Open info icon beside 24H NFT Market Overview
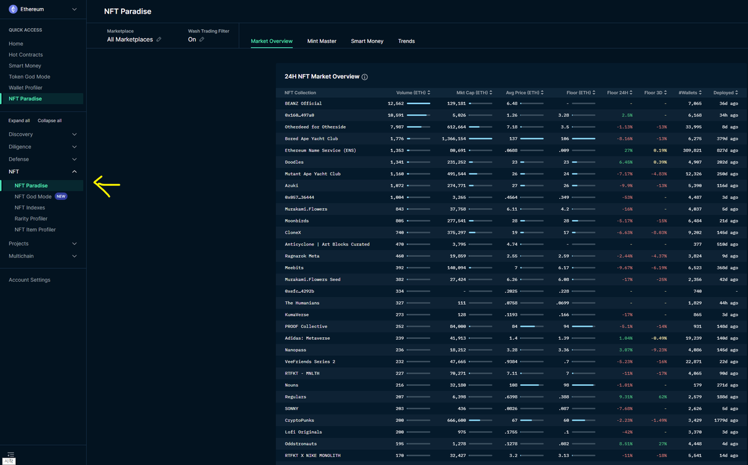 365,77
